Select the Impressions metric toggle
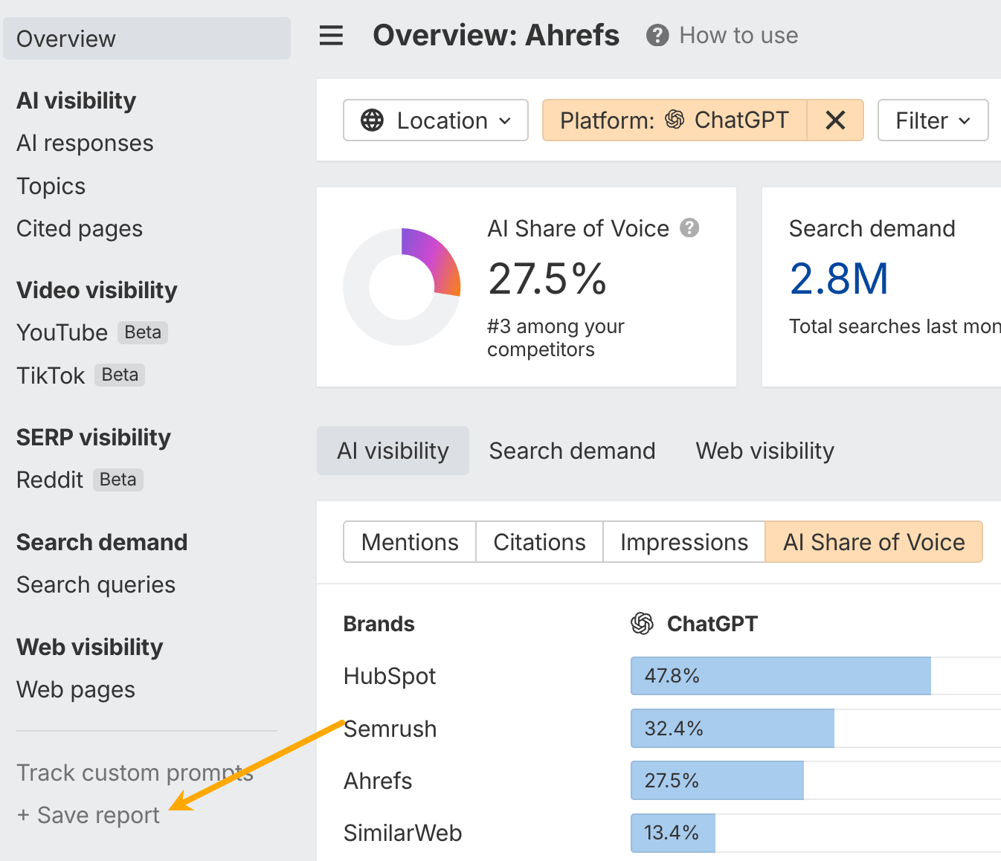Viewport: 1001px width, 861px height. click(x=684, y=542)
